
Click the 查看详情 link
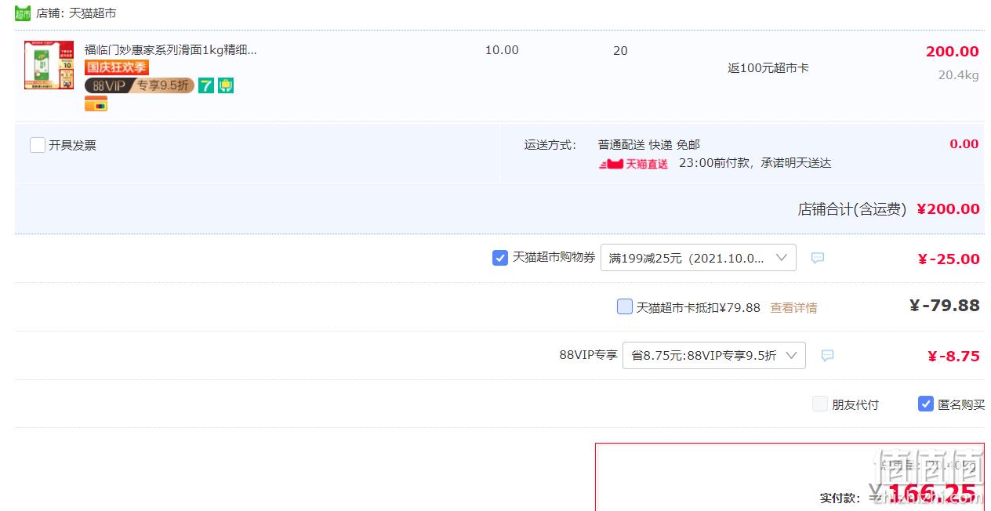coord(793,308)
